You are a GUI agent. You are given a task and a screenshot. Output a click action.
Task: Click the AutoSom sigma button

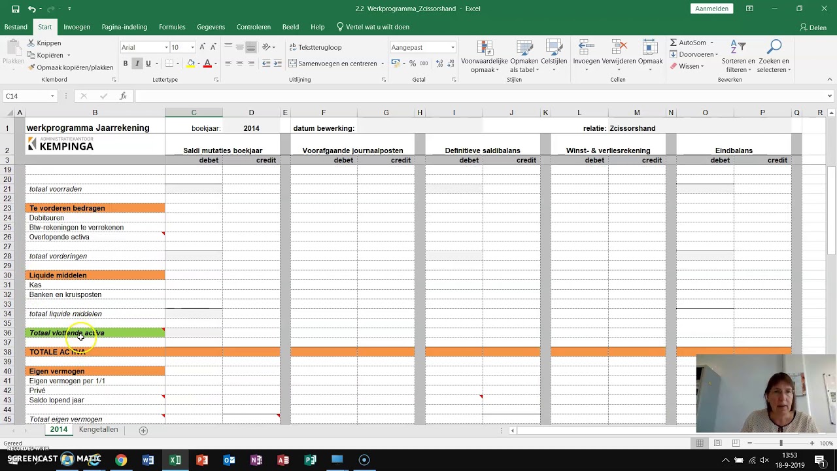pos(689,43)
